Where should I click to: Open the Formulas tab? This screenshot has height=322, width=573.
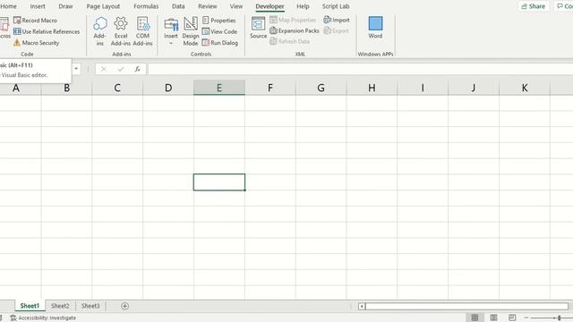[x=146, y=6]
